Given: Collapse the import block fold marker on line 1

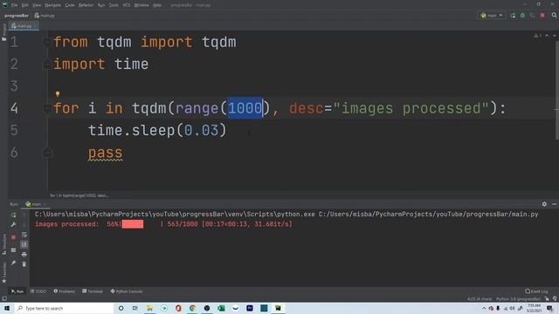Looking at the screenshot, I should pos(47,43).
